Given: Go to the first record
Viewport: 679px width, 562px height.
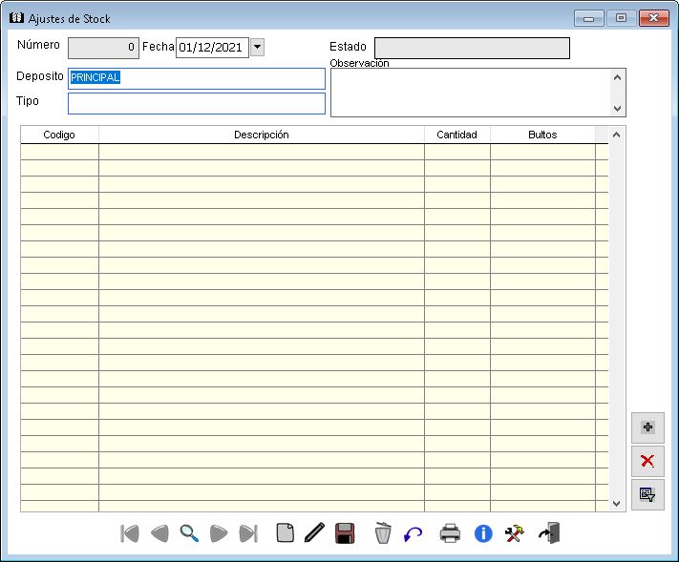Looking at the screenshot, I should click(x=130, y=533).
